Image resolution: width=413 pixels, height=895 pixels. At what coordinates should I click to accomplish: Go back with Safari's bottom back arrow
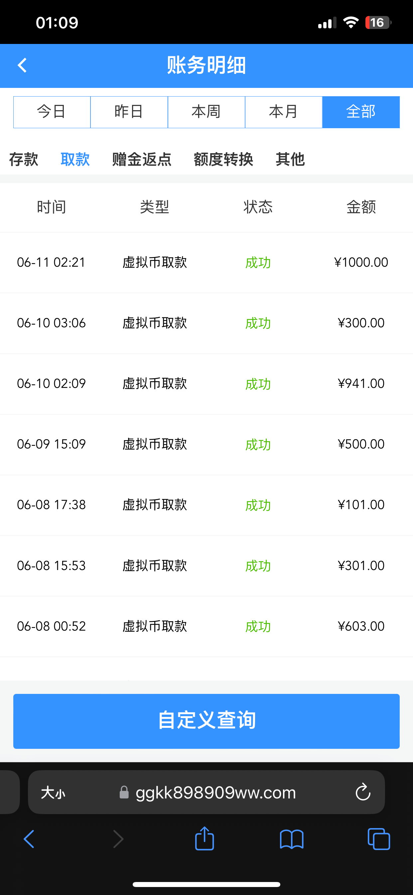tap(29, 839)
